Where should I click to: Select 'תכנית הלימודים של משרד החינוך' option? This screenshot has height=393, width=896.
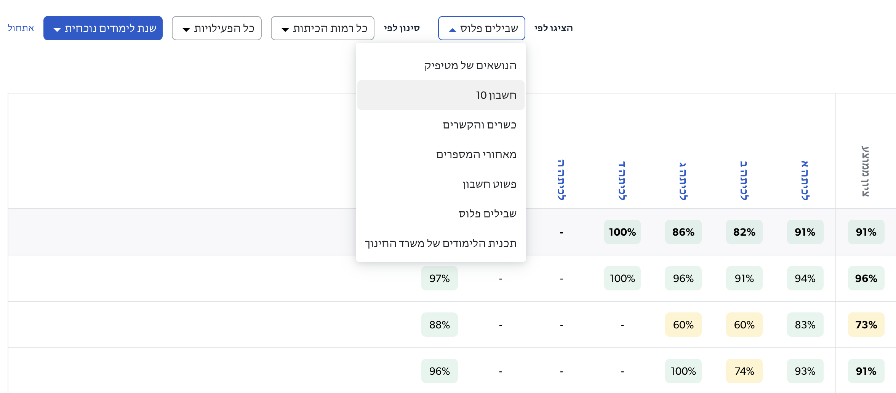point(440,243)
